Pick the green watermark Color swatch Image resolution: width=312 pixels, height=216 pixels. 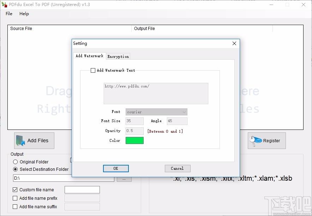click(x=134, y=140)
